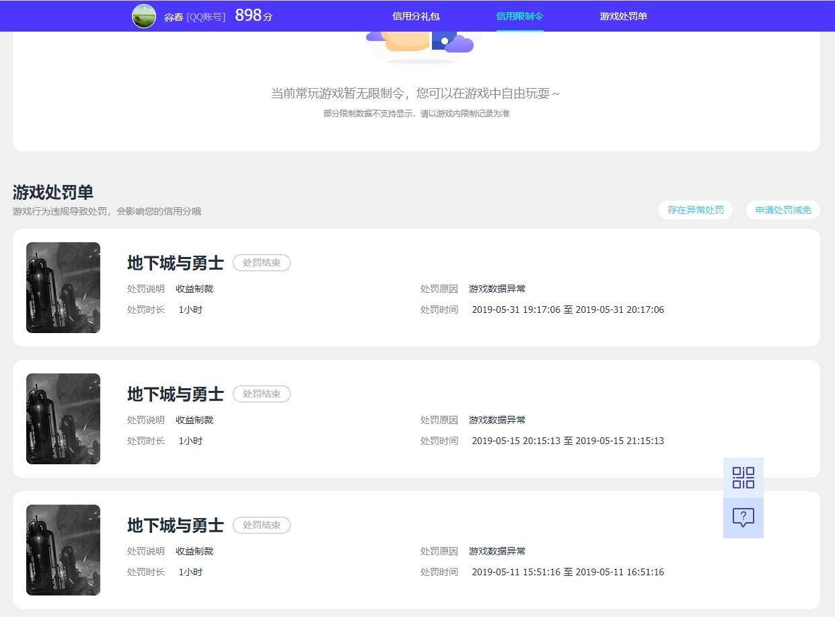
Task: Click 处罚结束 badge on the 2019-05-11 card
Action: tap(262, 525)
